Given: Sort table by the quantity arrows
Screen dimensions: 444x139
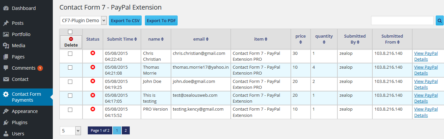Looking at the screenshot, I should (324, 42).
